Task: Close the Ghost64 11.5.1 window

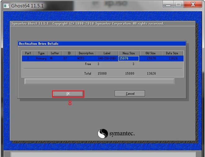Action: click(x=193, y=5)
